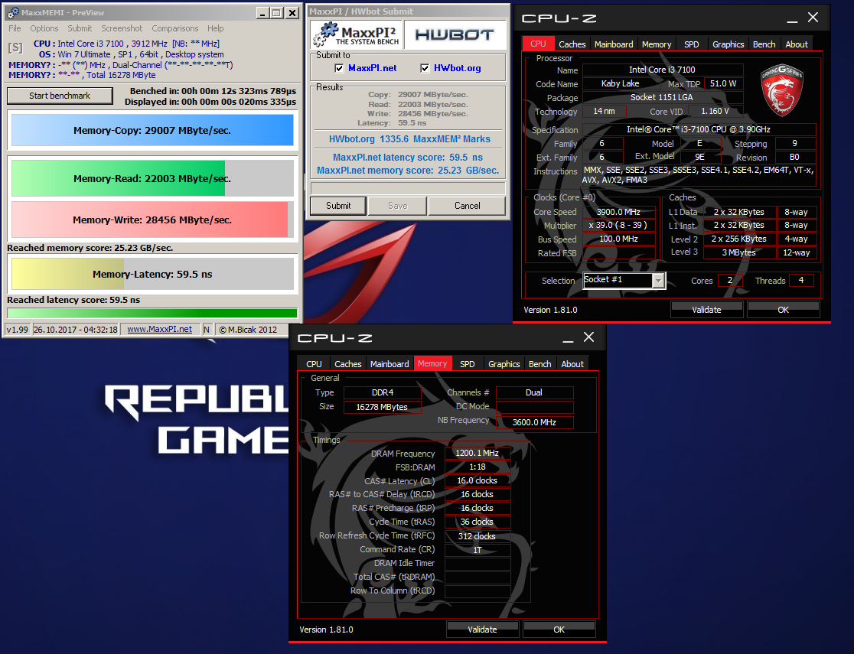The image size is (854, 654).
Task: Click the [S] indicator in MaxxMEM
Action: tap(15, 48)
